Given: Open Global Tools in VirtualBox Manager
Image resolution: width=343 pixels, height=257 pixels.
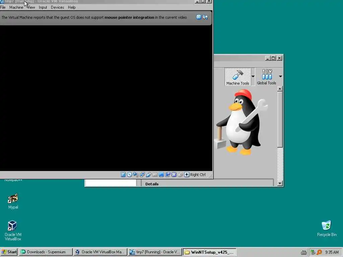Looking at the screenshot, I should pyautogui.click(x=266, y=77).
